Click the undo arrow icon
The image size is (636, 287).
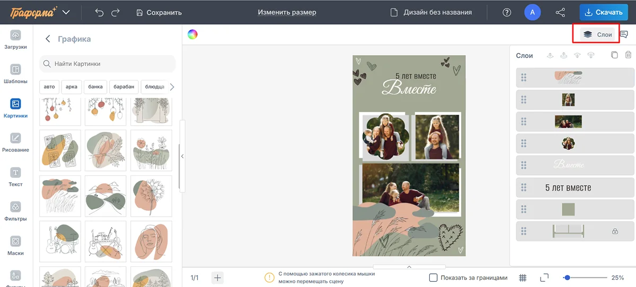[99, 12]
